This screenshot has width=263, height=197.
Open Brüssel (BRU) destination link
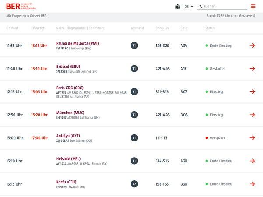click(x=68, y=67)
